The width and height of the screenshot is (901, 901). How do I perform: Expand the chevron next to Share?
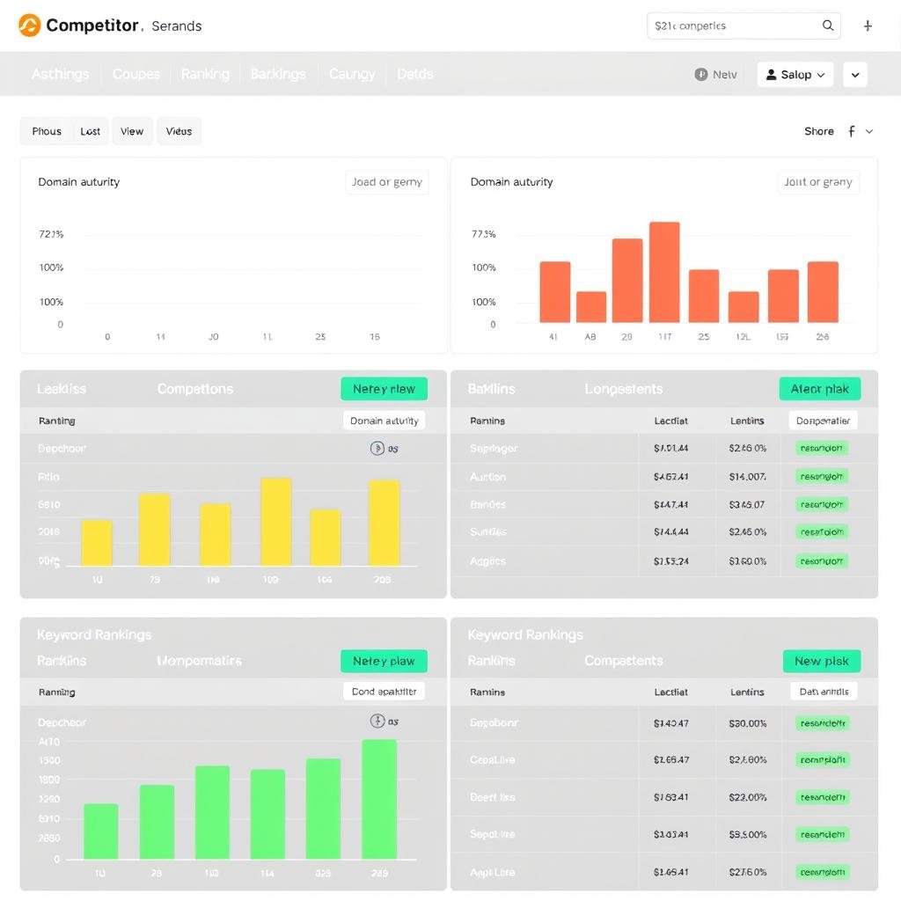click(869, 131)
